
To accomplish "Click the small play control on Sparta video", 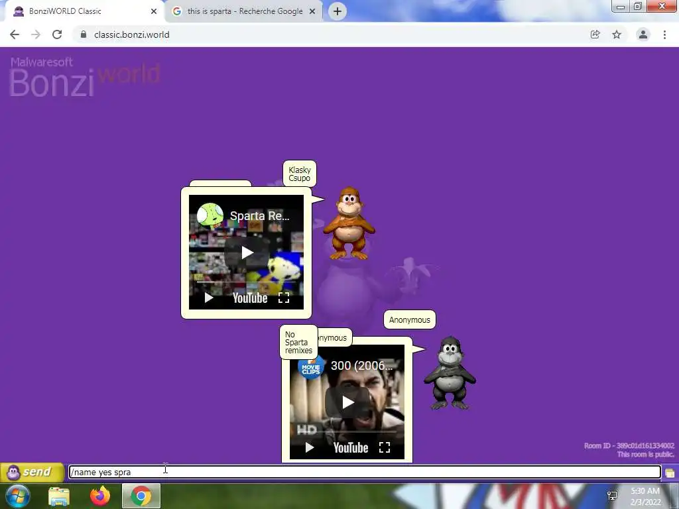I will 209,298.
